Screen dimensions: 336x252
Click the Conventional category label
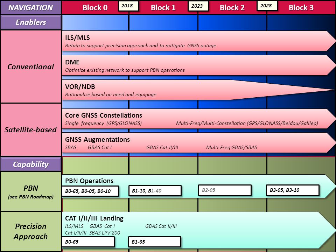[x=31, y=66]
